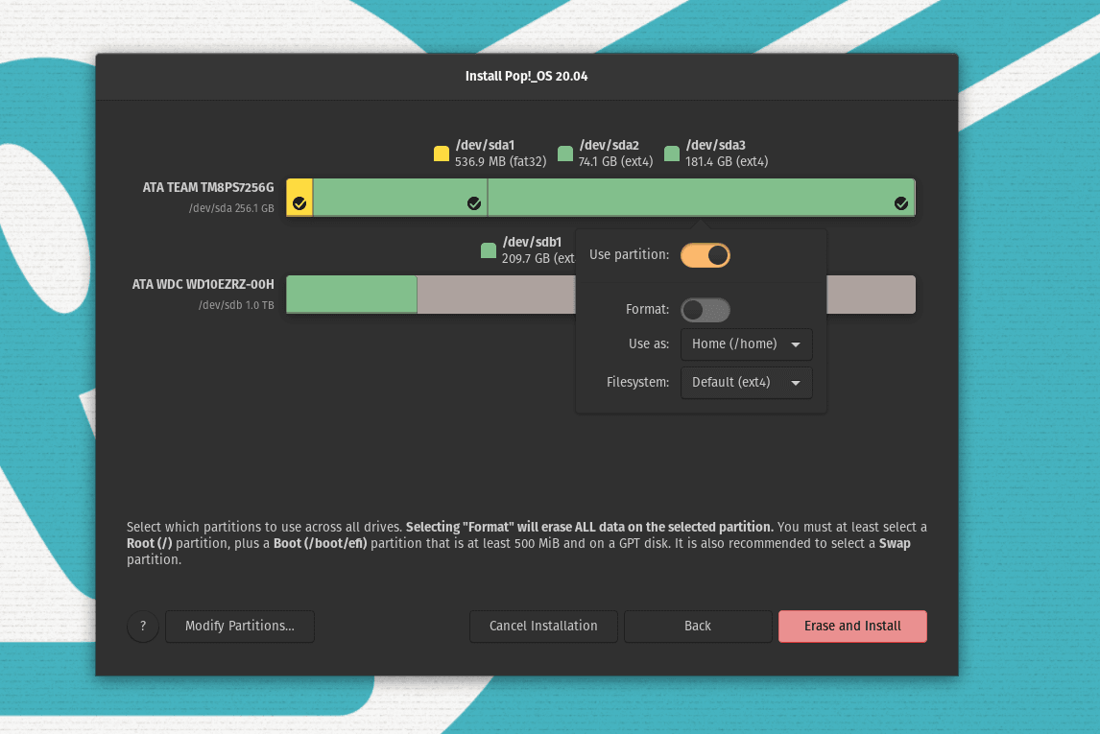Click the checkmark icon on sda3 partition
The width and height of the screenshot is (1100, 734).
click(900, 203)
